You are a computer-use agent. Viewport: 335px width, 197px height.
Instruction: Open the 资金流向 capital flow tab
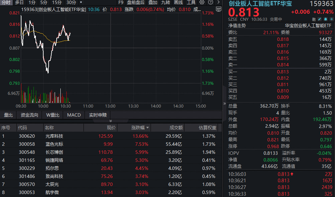click(x=30, y=115)
